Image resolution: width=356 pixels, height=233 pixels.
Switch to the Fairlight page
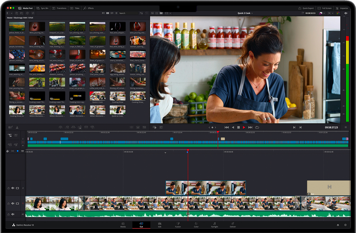pos(214,225)
